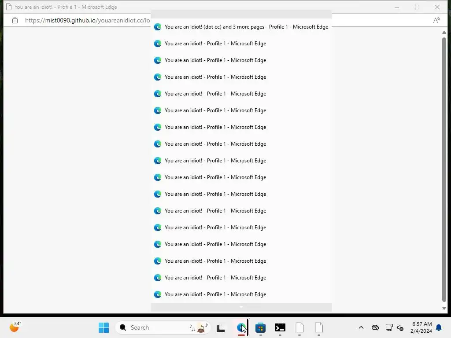Screen dimensions: 451x338
Task: Open the clock showing 6:57 AM
Action: click(421, 327)
